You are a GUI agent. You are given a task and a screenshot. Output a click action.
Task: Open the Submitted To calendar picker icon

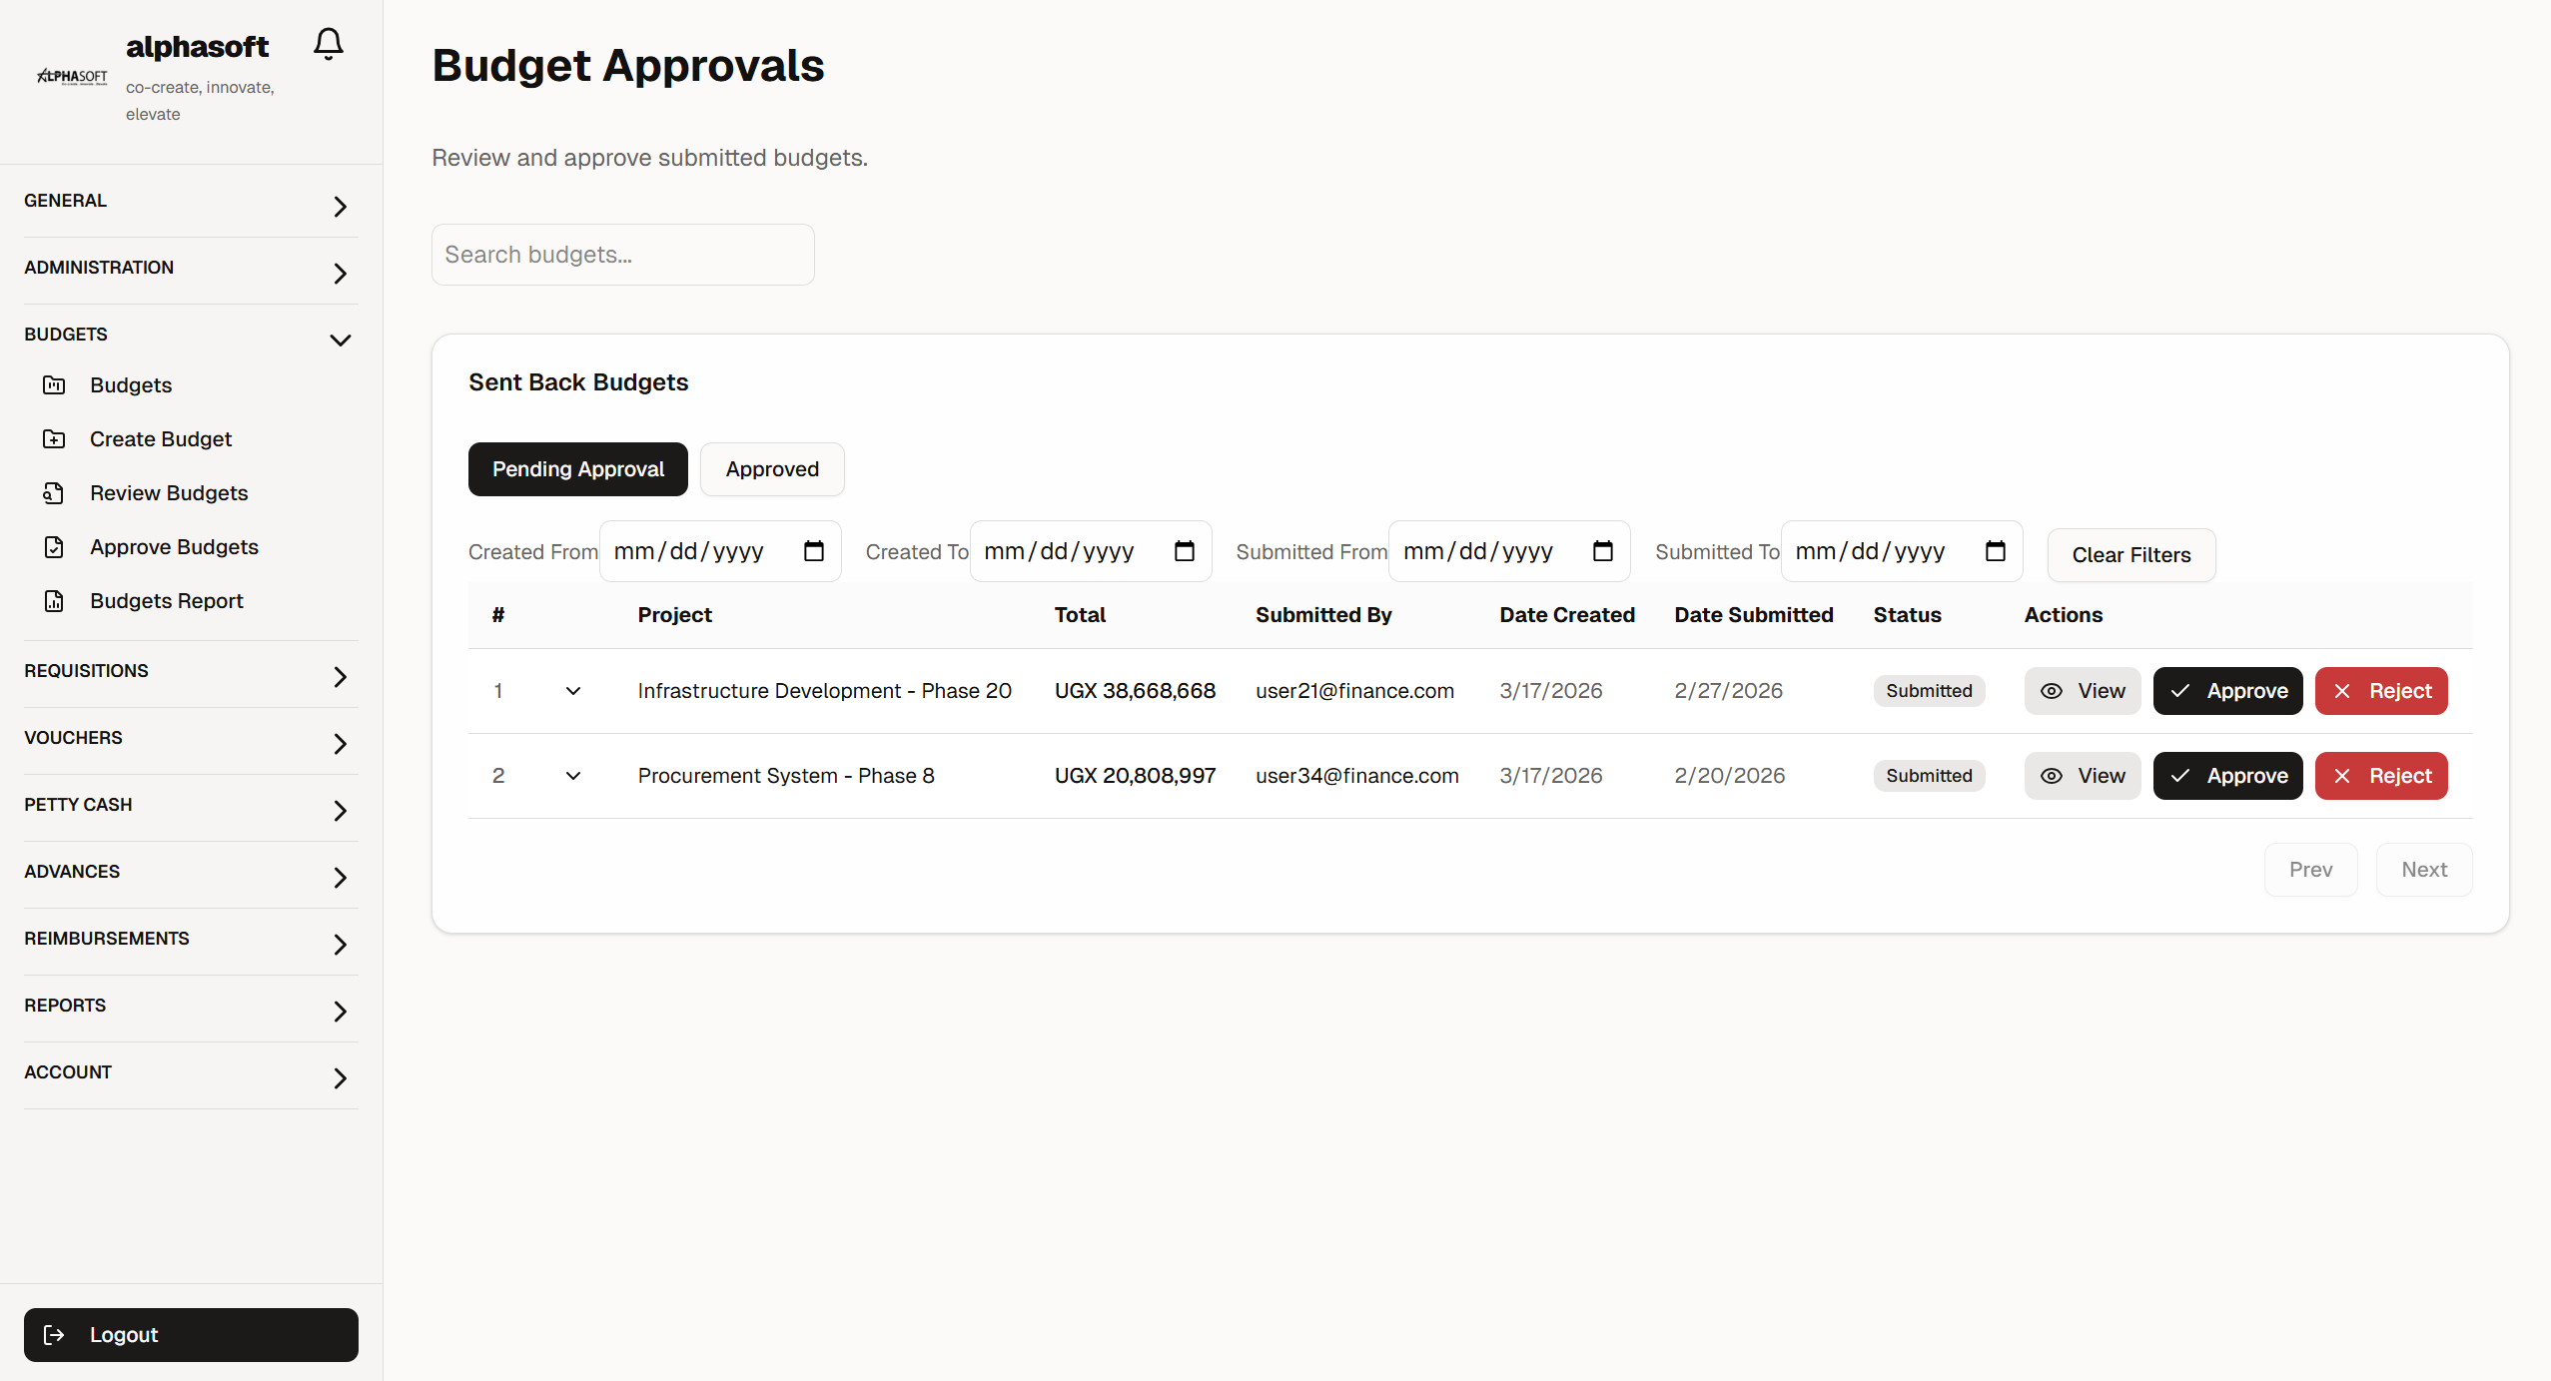[x=1995, y=551]
